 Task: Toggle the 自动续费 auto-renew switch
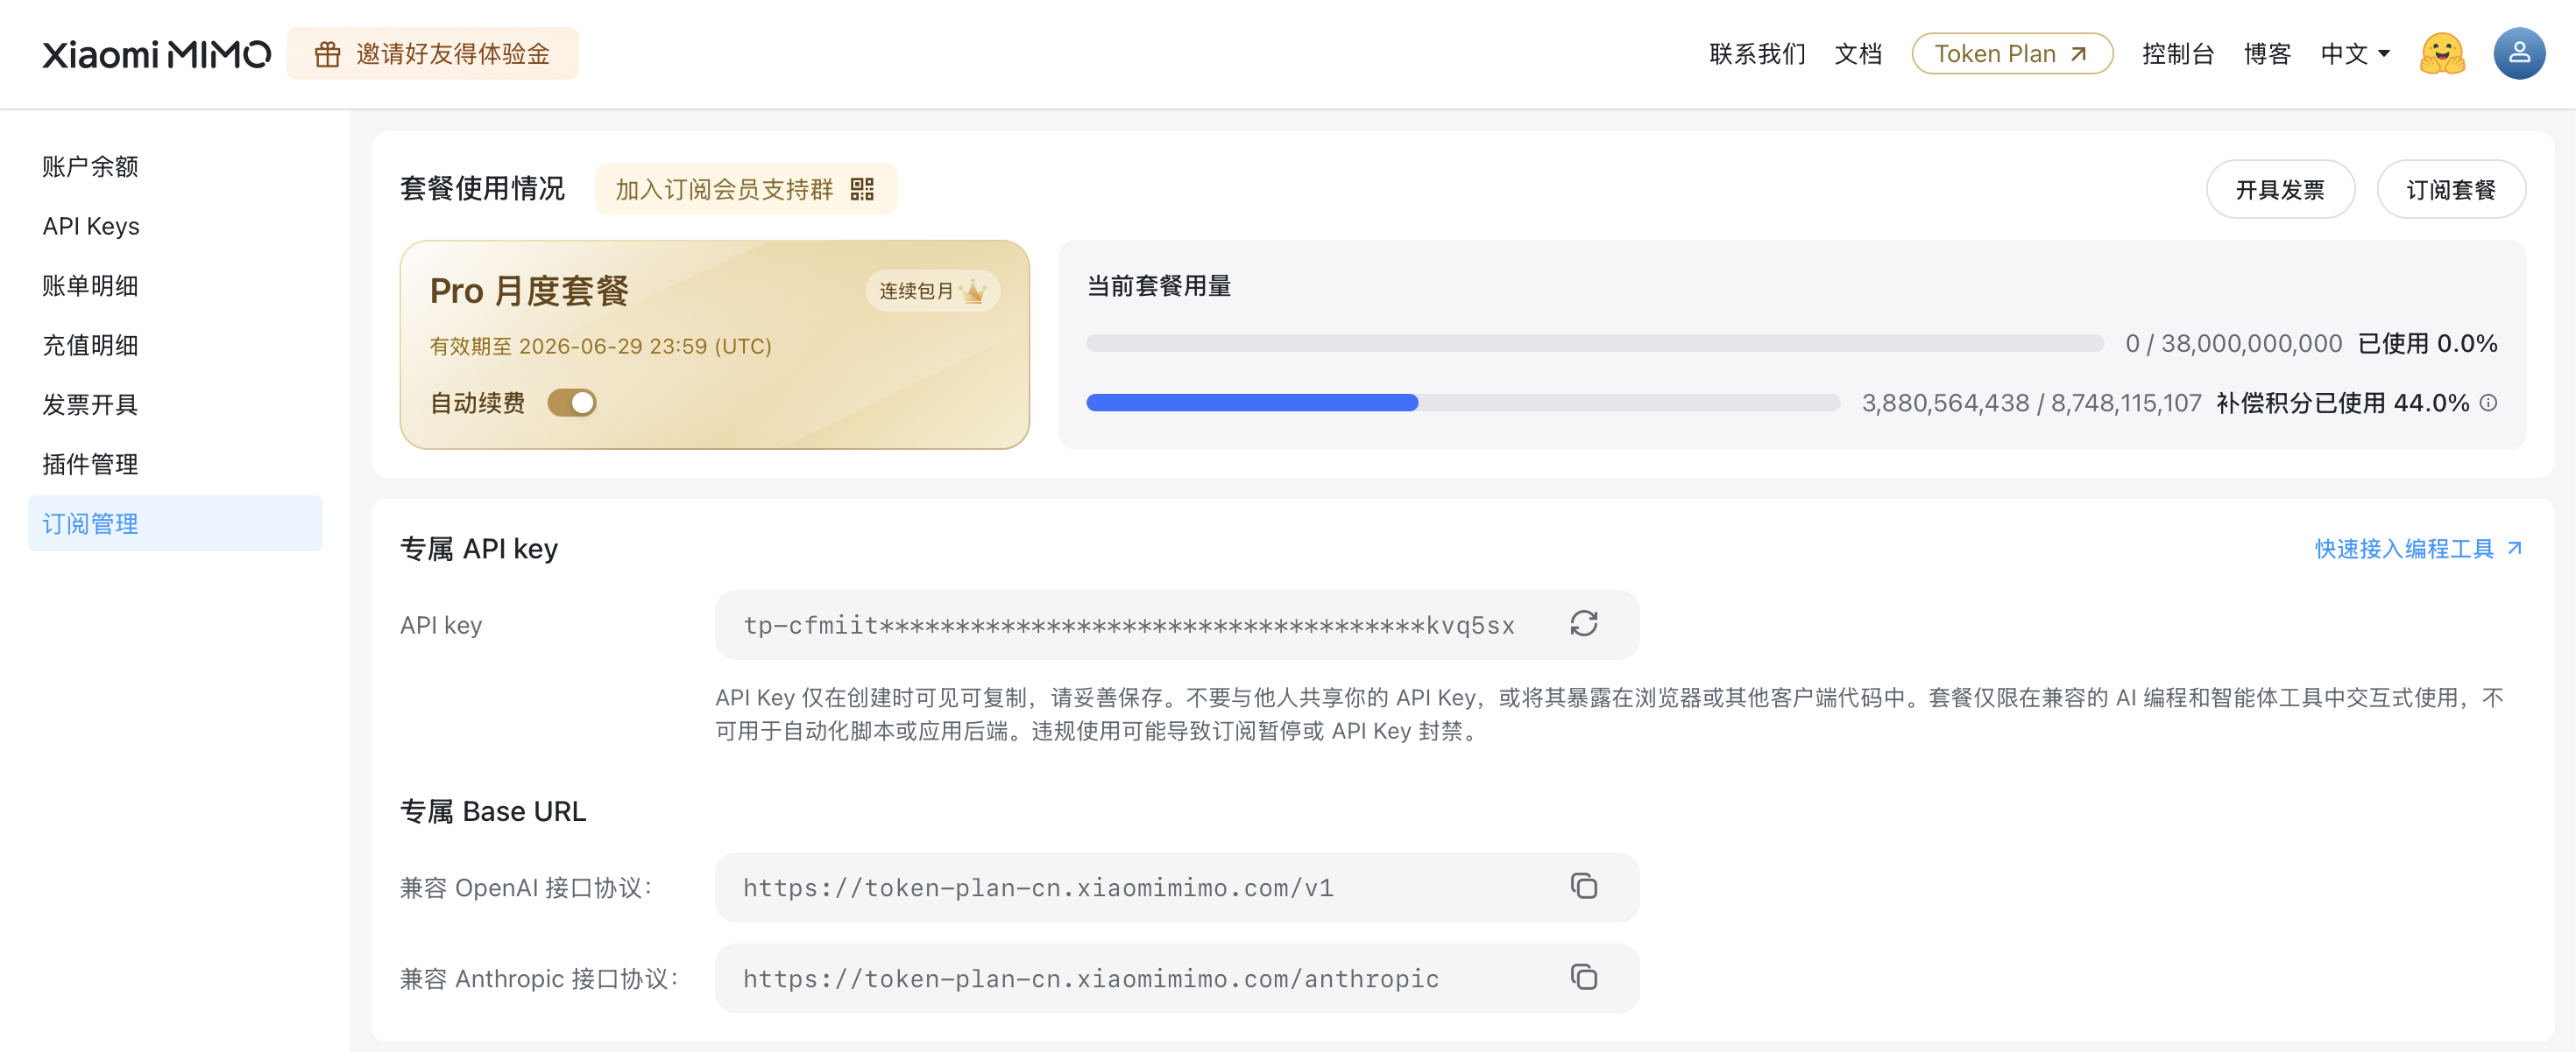[572, 403]
